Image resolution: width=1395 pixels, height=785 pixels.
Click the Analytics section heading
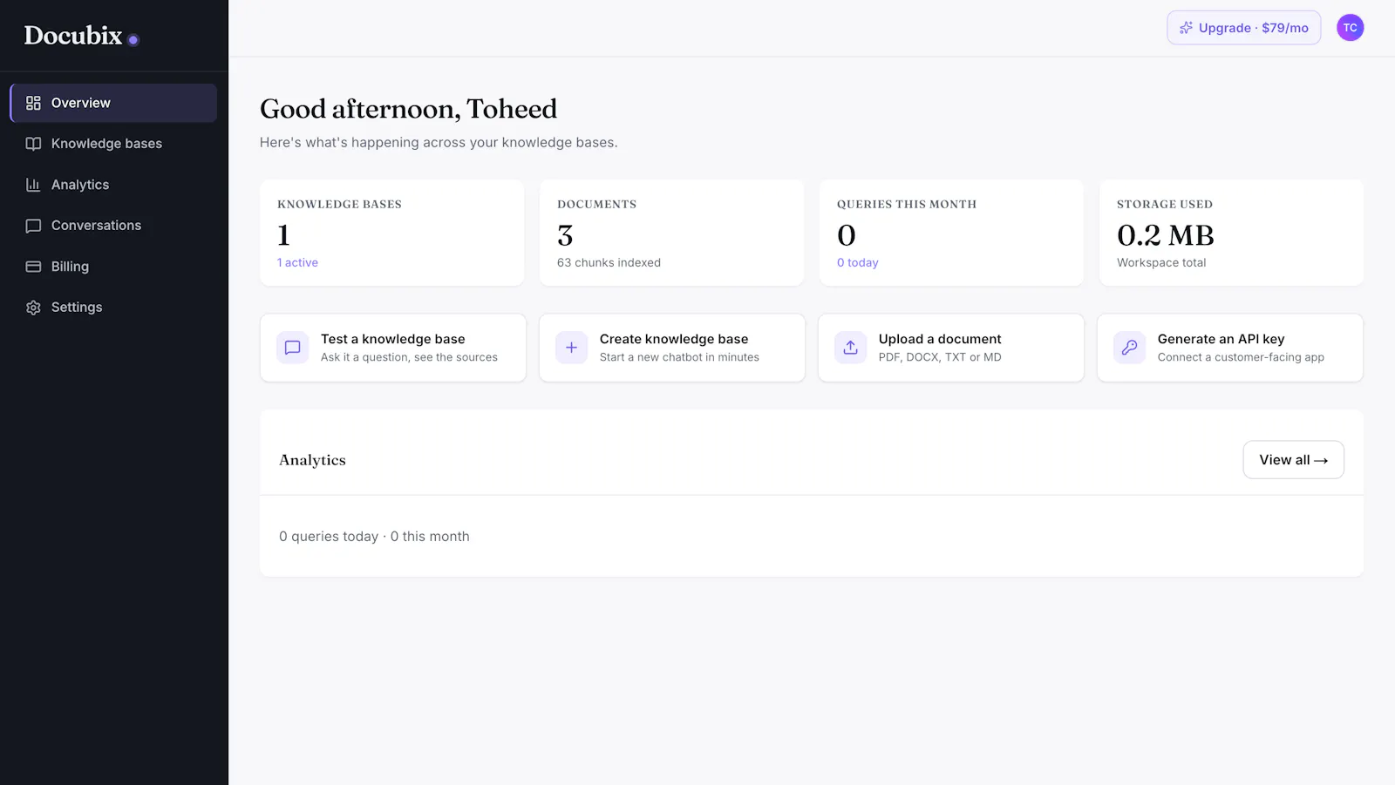pos(312,460)
